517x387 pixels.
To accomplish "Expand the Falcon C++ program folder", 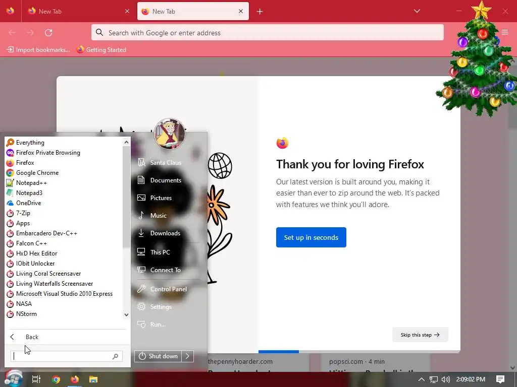I will [x=64, y=243].
